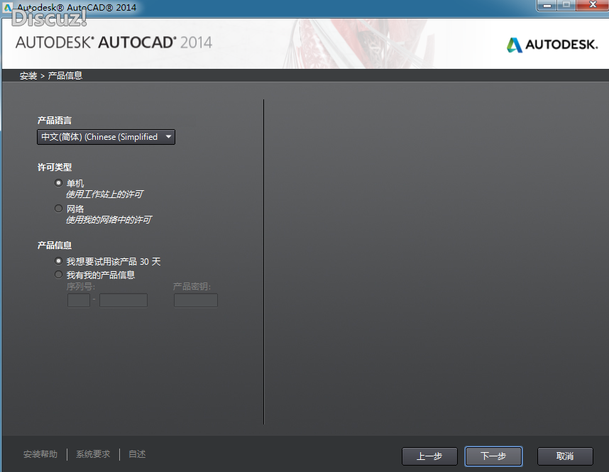Select the 单机 standalone license option
This screenshot has width=609, height=472.
[x=59, y=182]
